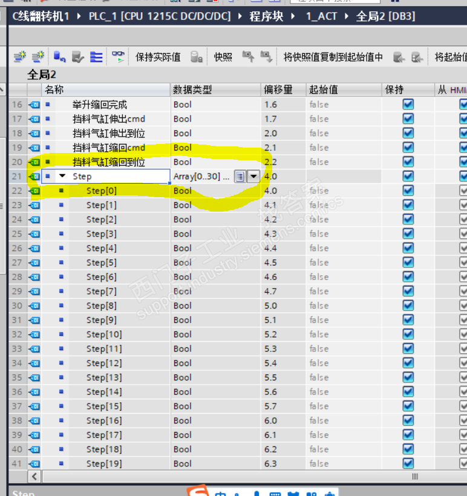Image resolution: width=467 pixels, height=496 pixels.
Task: Toggle 保持 checkbox for the Step array row
Action: 408,176
